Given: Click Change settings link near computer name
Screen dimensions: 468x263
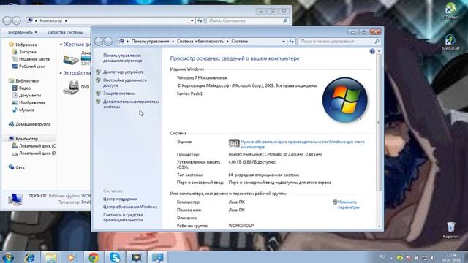Looking at the screenshot, I should 348,205.
